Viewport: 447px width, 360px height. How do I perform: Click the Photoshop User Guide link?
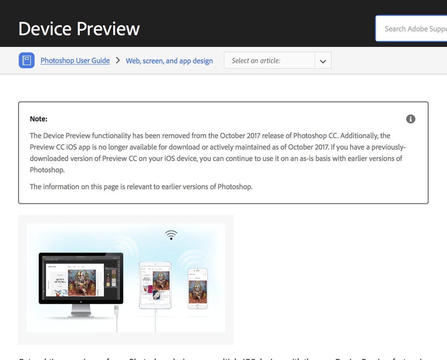pos(75,61)
